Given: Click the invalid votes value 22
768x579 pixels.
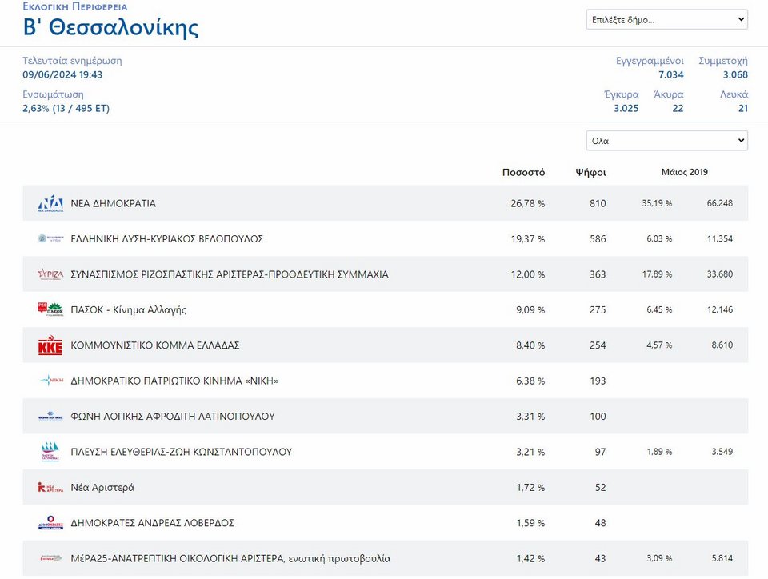Looking at the screenshot, I should click(x=678, y=108).
